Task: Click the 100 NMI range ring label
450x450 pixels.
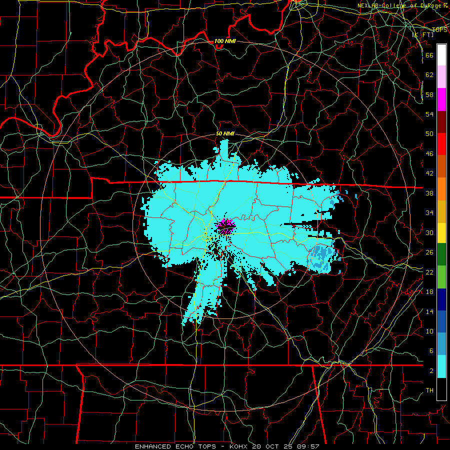Action: click(225, 41)
